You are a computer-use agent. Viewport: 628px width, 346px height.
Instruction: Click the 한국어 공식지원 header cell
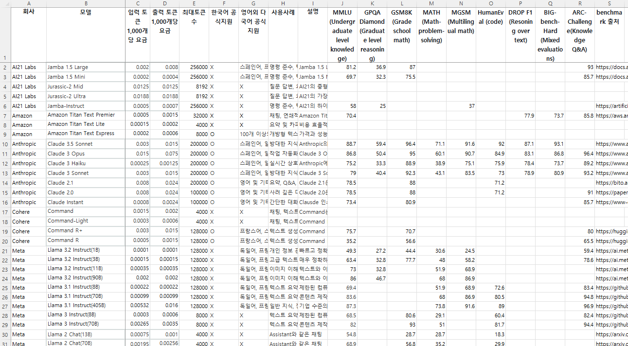click(x=224, y=35)
